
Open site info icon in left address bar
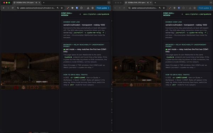pyautogui.click(x=18, y=8)
